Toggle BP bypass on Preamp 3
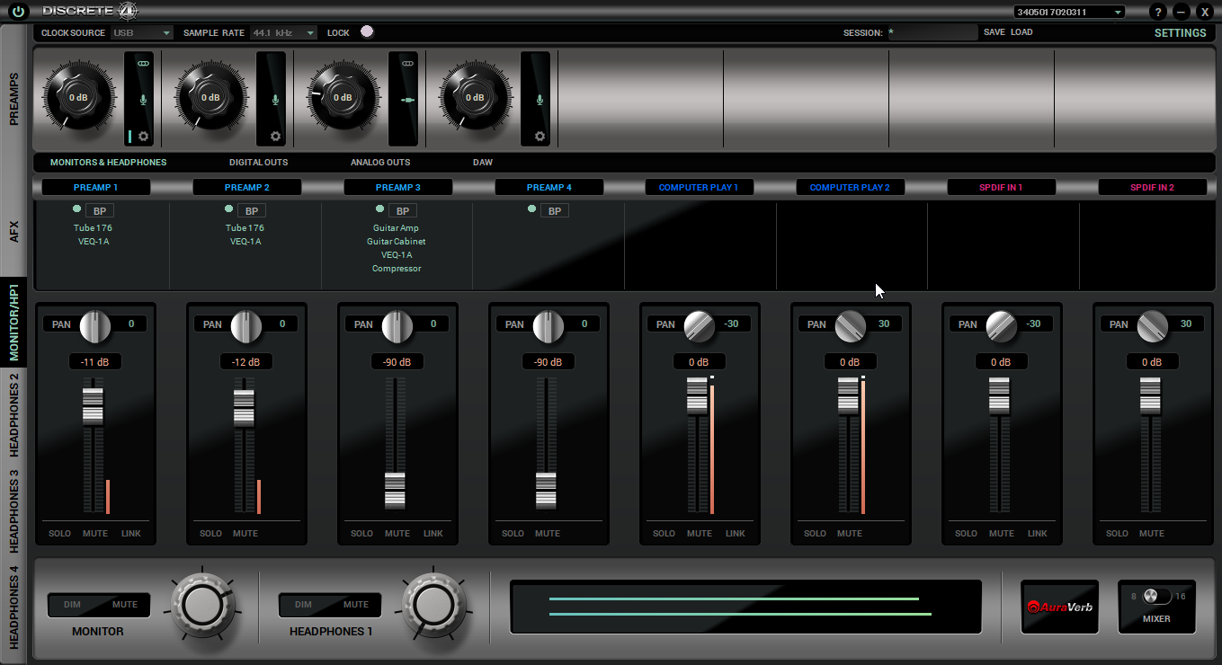Screen dimensions: 1222x665 (403, 211)
